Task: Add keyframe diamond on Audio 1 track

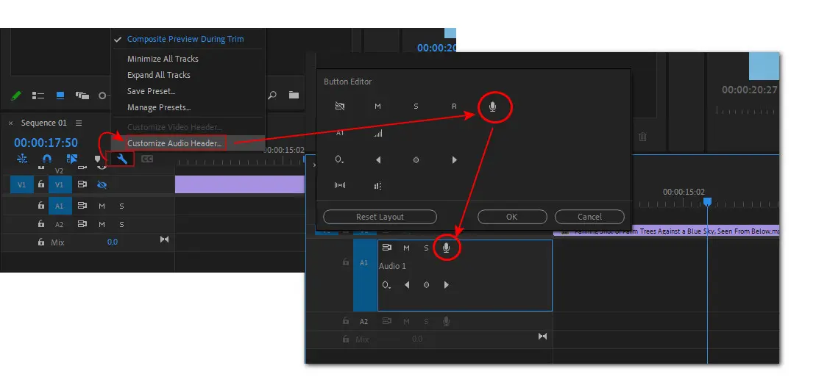Action: point(426,285)
